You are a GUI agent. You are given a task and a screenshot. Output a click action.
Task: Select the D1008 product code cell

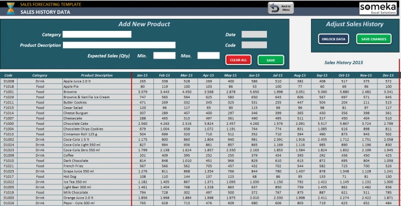[x=9, y=81]
